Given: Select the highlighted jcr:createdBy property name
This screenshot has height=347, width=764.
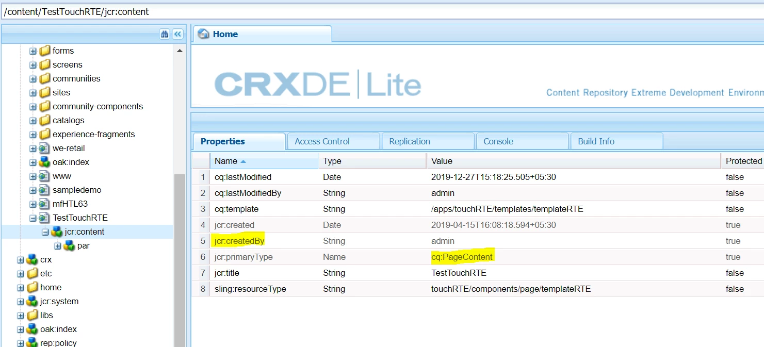Looking at the screenshot, I should coord(239,241).
